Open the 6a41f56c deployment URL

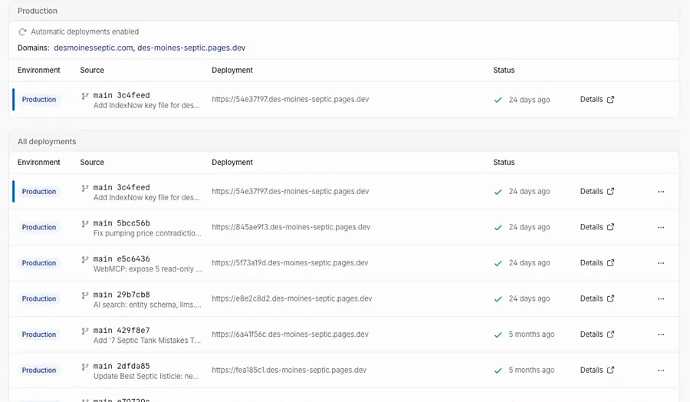tap(290, 334)
